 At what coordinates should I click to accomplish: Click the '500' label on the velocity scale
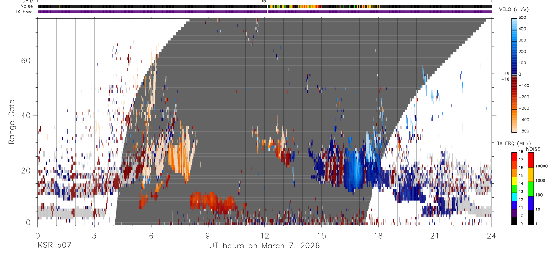point(522,18)
